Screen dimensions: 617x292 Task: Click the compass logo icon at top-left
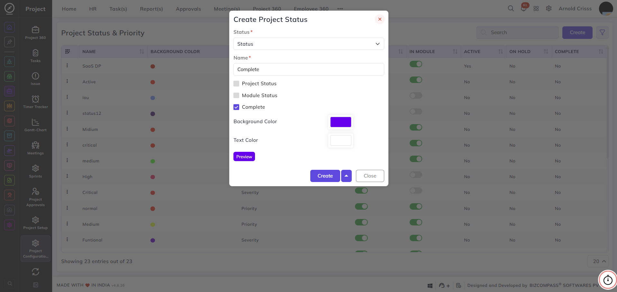[x=10, y=8]
